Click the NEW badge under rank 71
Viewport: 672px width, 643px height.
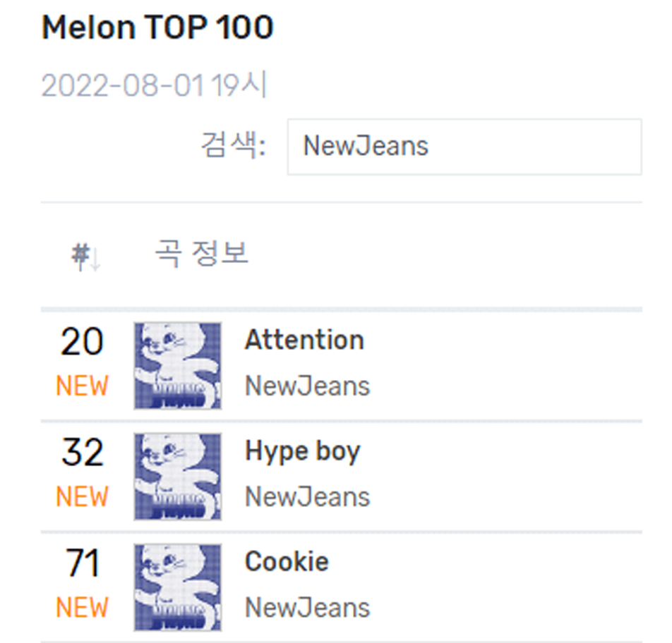coord(82,608)
